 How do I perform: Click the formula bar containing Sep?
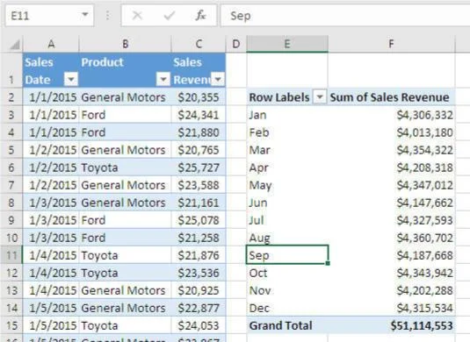pos(345,16)
